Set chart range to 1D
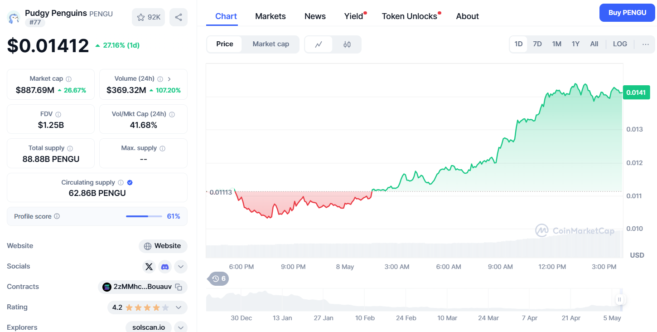657x332 pixels. pyautogui.click(x=518, y=44)
